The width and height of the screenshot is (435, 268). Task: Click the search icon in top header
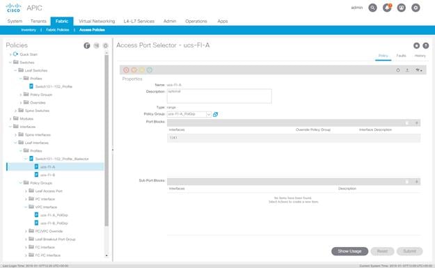click(x=372, y=8)
